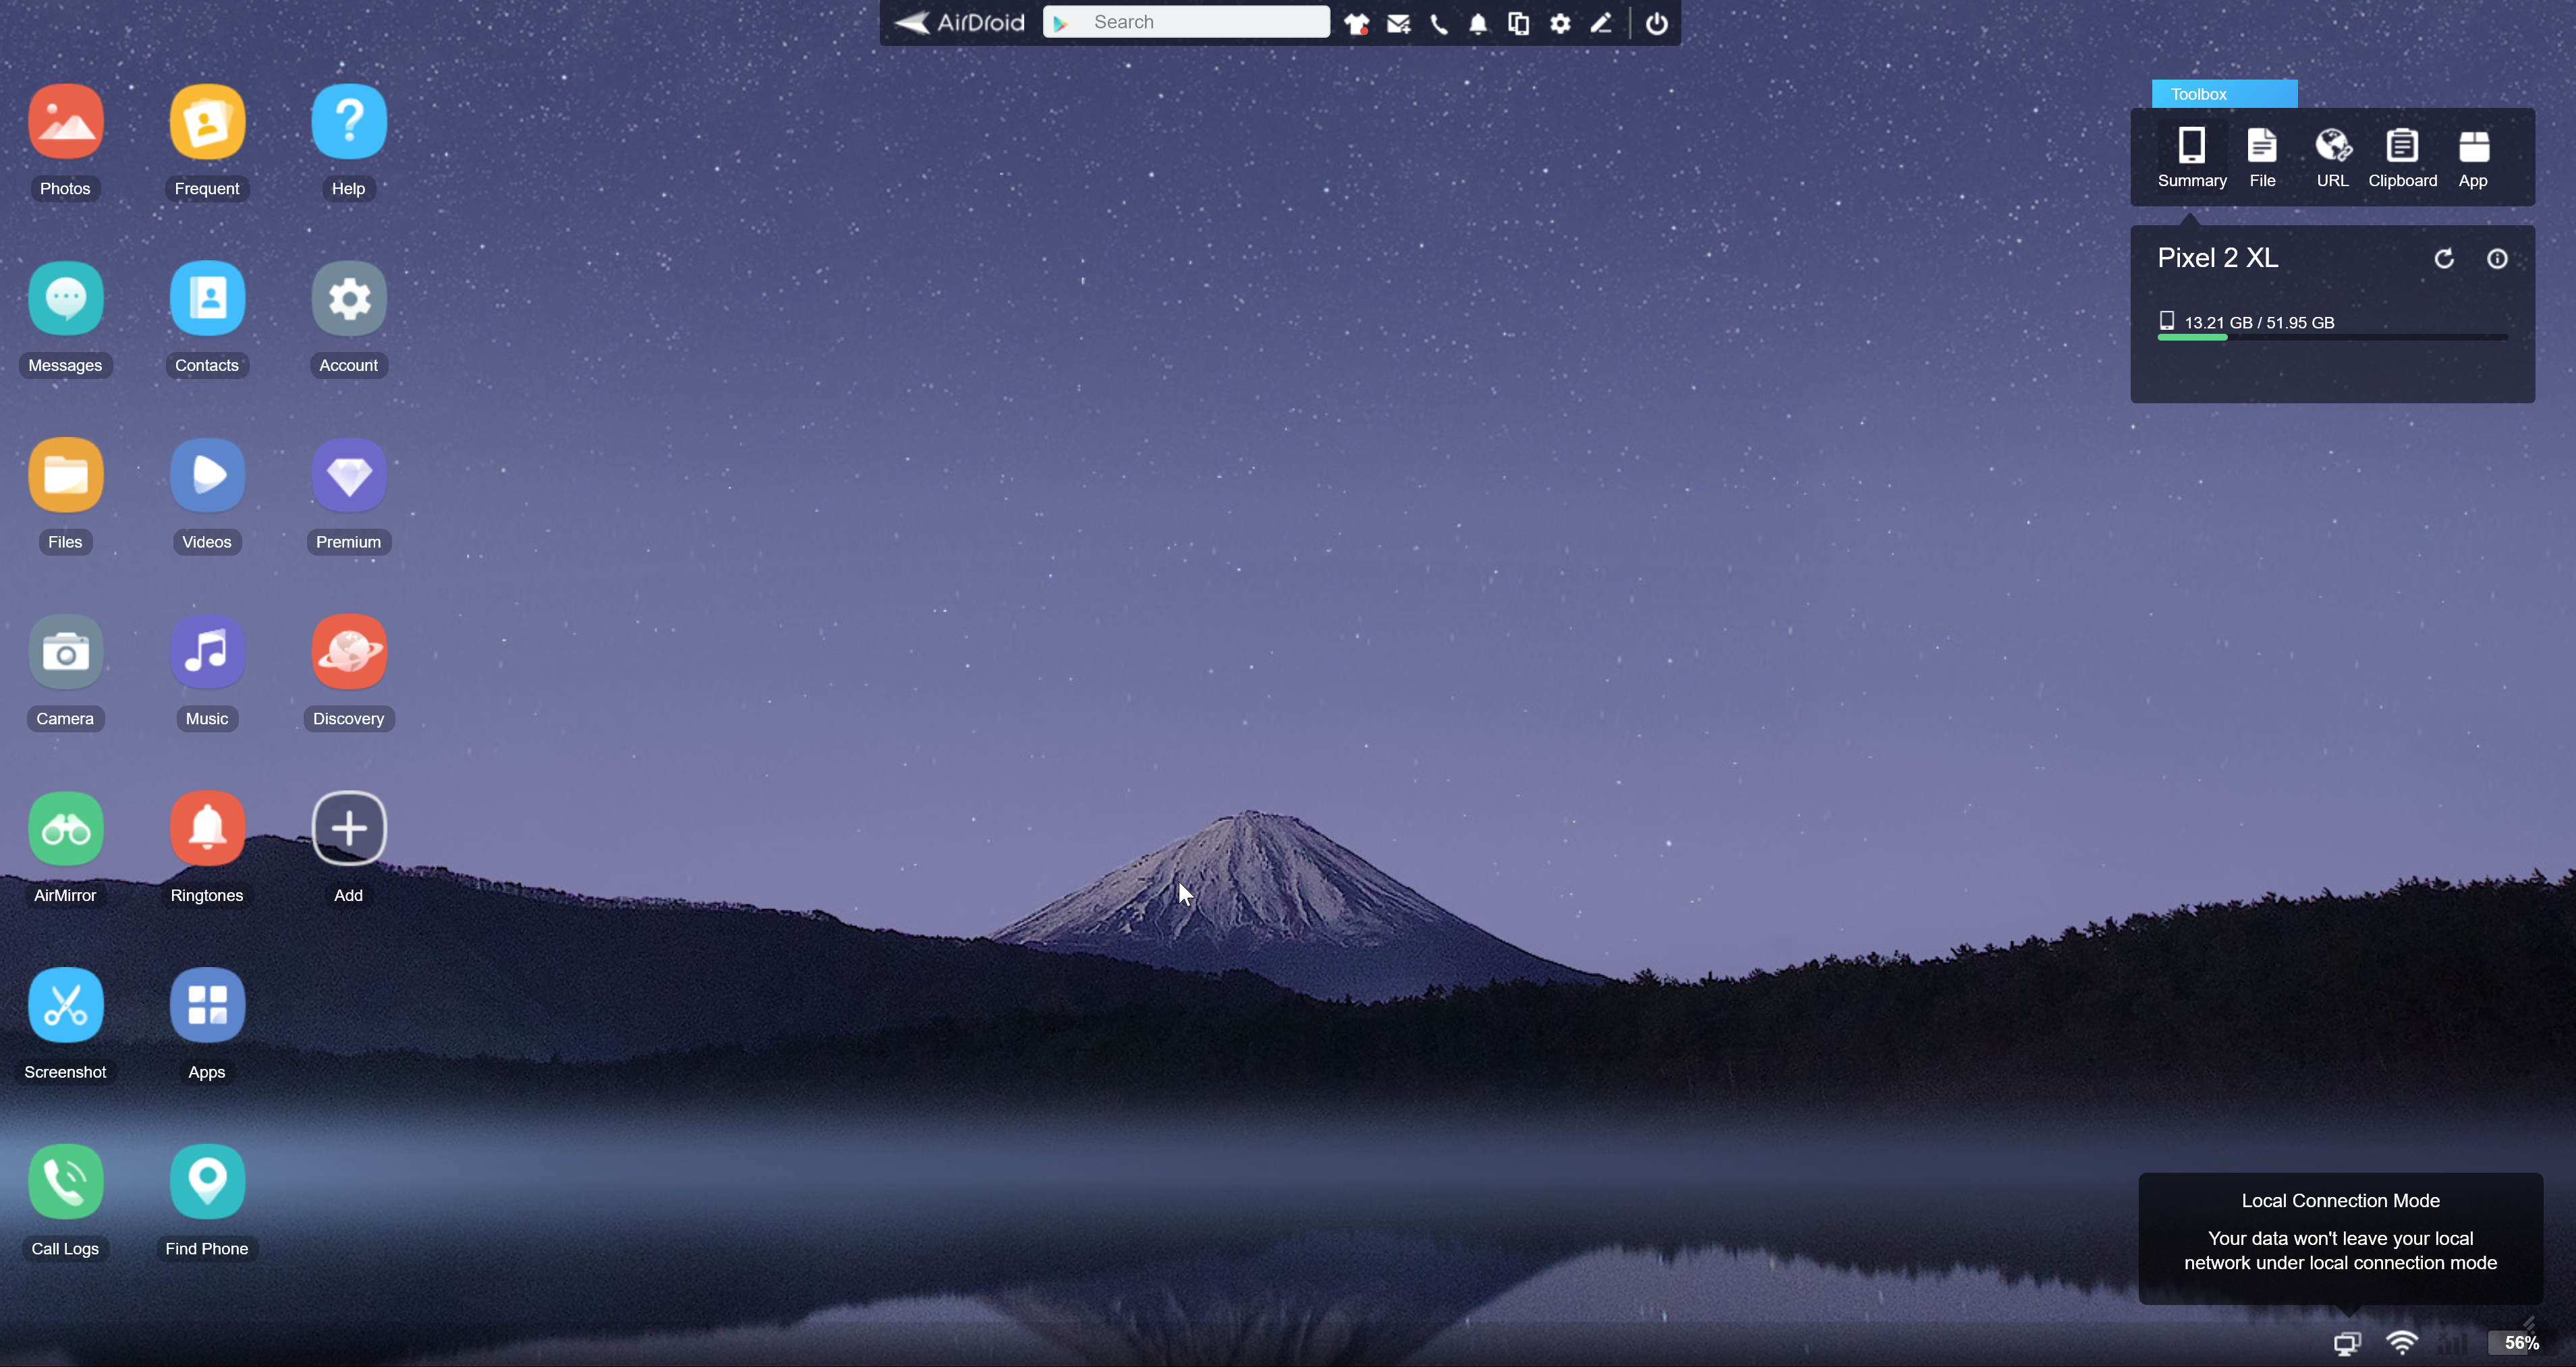Image resolution: width=2576 pixels, height=1367 pixels.
Task: Open the AirMirror app
Action: click(65, 828)
